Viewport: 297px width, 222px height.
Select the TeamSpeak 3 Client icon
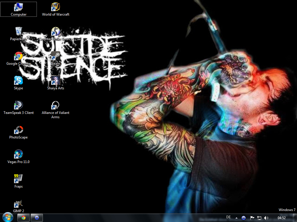(18, 108)
